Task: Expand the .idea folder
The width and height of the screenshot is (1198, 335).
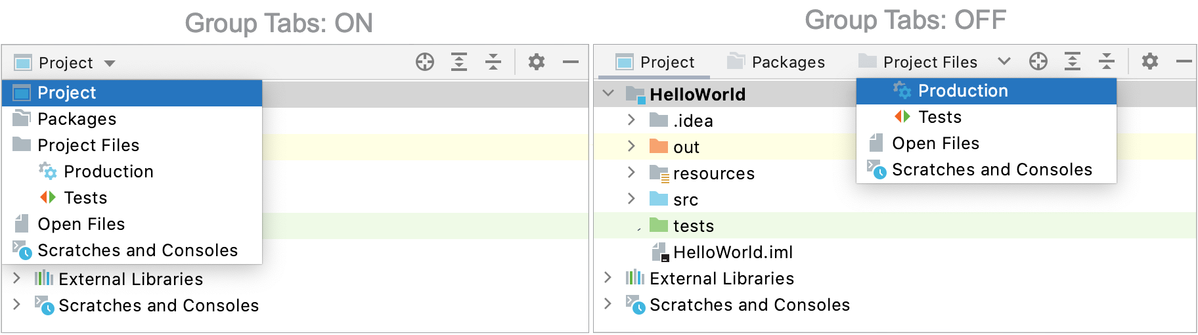Action: 631,120
